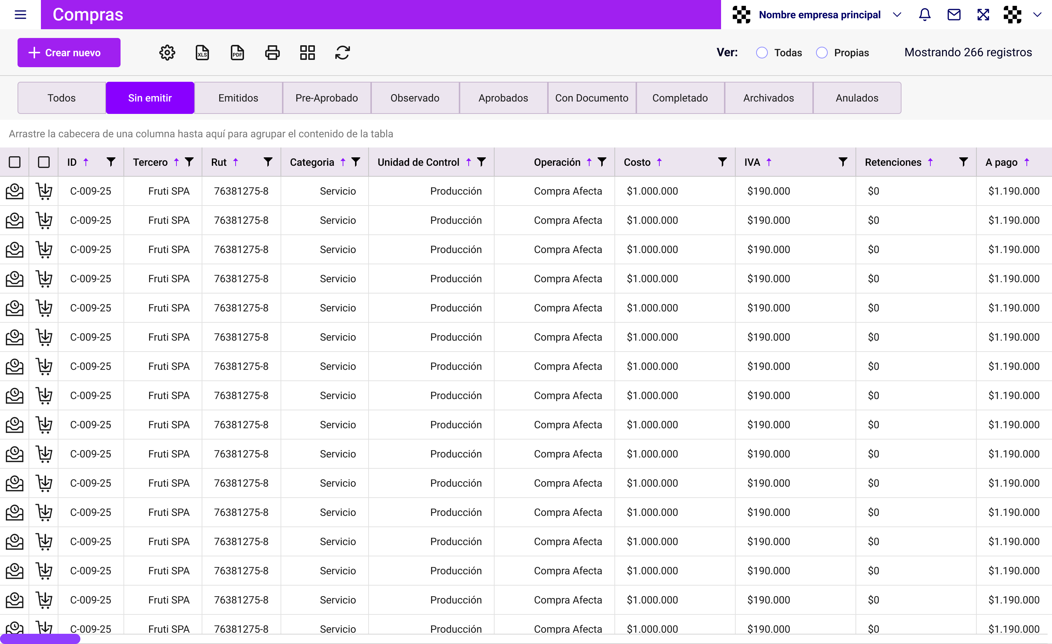Refresh the records list
The height and width of the screenshot is (644, 1052).
tap(342, 53)
